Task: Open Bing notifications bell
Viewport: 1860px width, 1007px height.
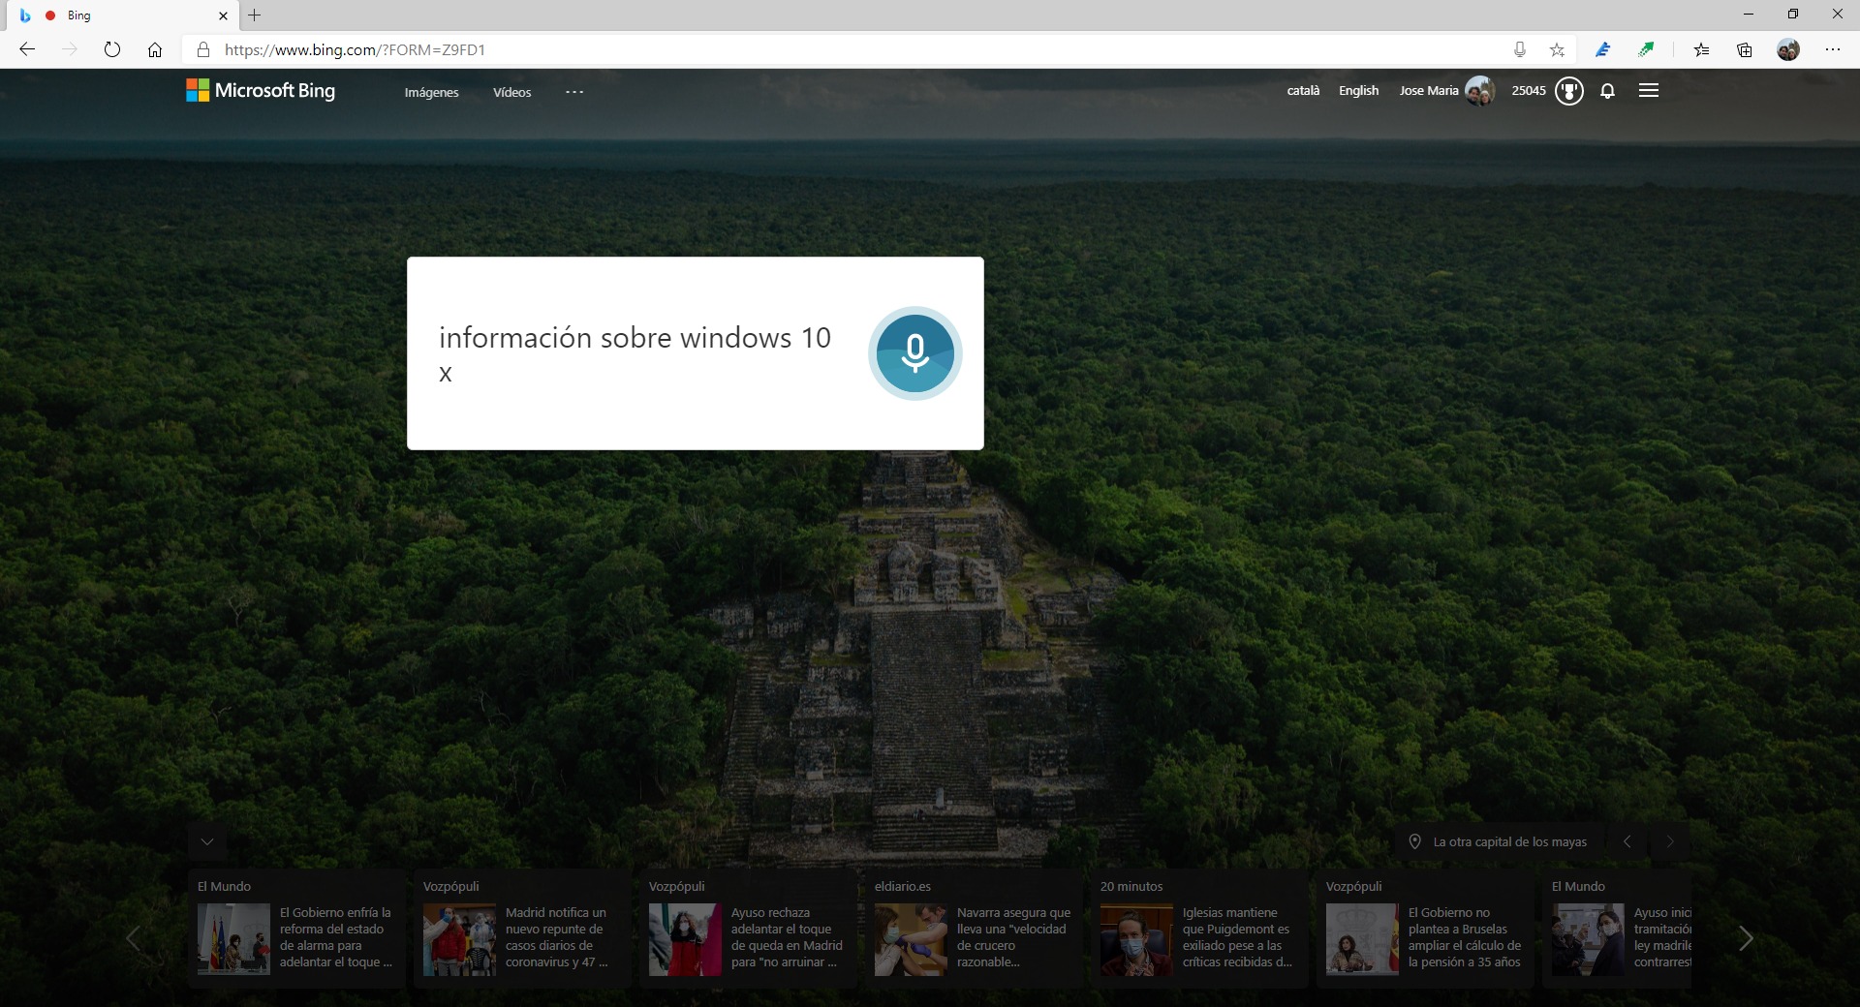Action: point(1608,91)
